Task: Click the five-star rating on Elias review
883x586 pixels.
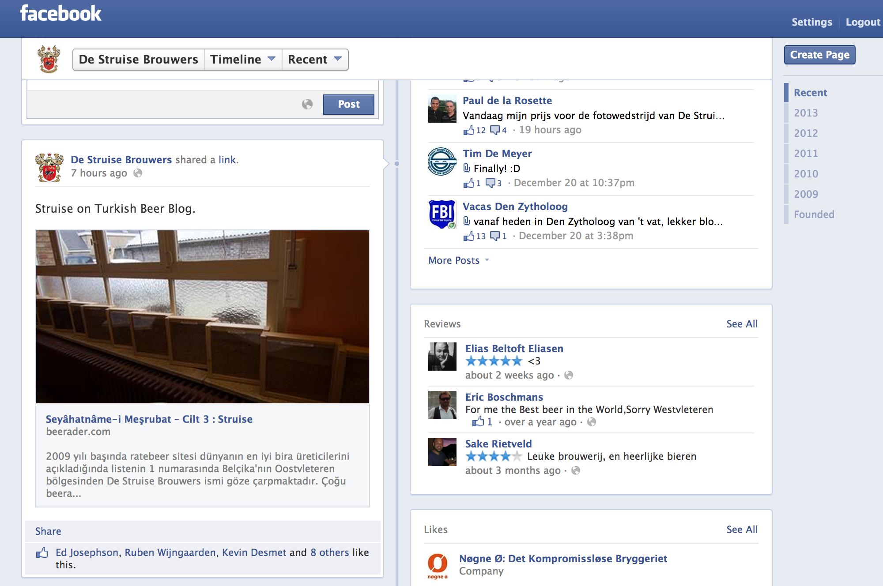Action: click(494, 361)
